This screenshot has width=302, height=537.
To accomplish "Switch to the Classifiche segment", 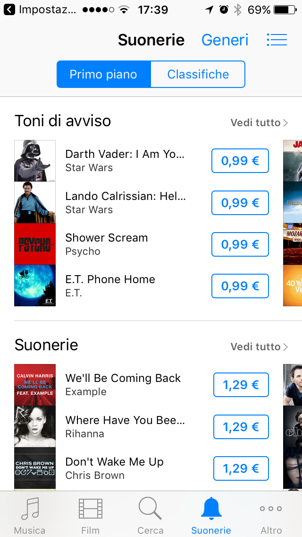I will pos(198,74).
